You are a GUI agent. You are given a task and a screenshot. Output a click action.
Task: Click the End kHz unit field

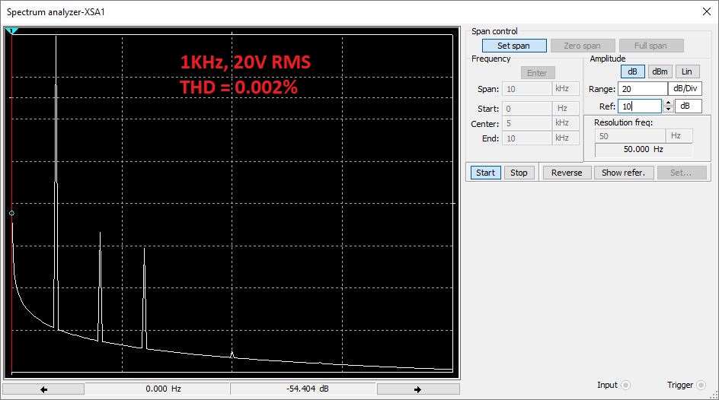pyautogui.click(x=565, y=138)
